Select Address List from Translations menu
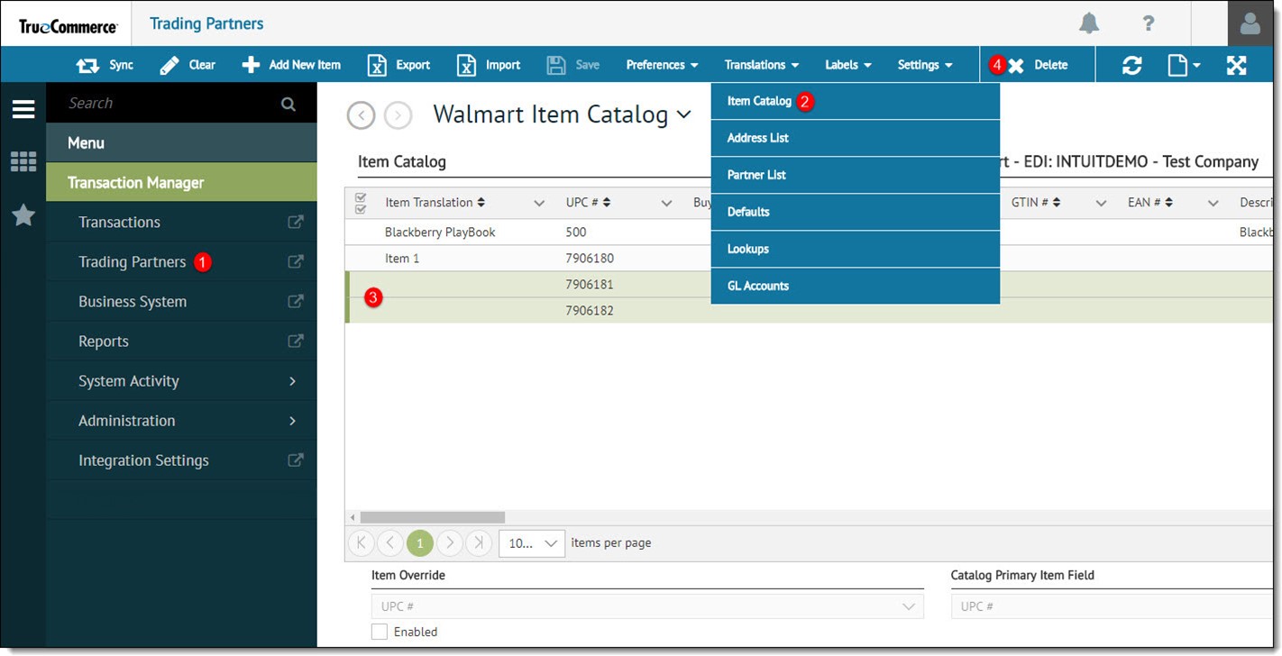 [856, 138]
